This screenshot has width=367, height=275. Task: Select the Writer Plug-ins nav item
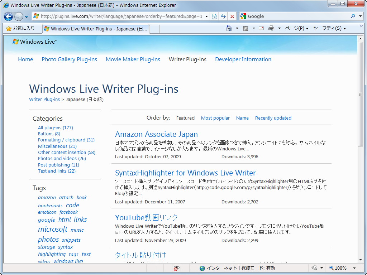(187, 59)
